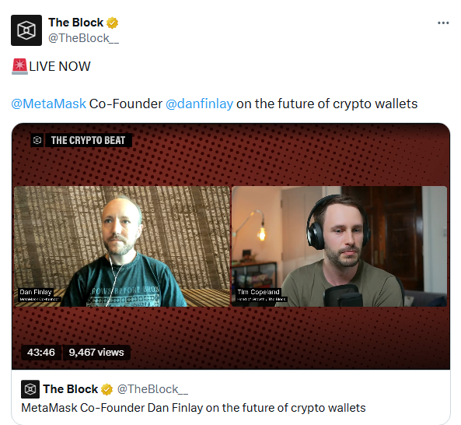The image size is (461, 425).
Task: Open quoted post titled MetaMask Co-Founder Dan Finlay
Action: (x=194, y=408)
